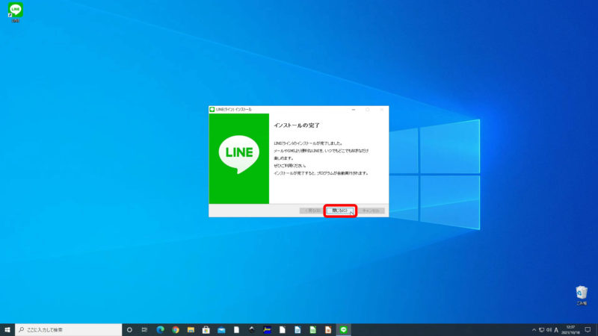
Task: Click the 閉じる button in the LINE installer
Action: pos(340,211)
